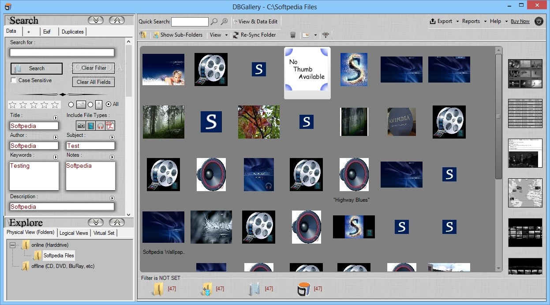Collapse the online (Harddrive) tree node
The height and width of the screenshot is (305, 550).
pos(12,245)
